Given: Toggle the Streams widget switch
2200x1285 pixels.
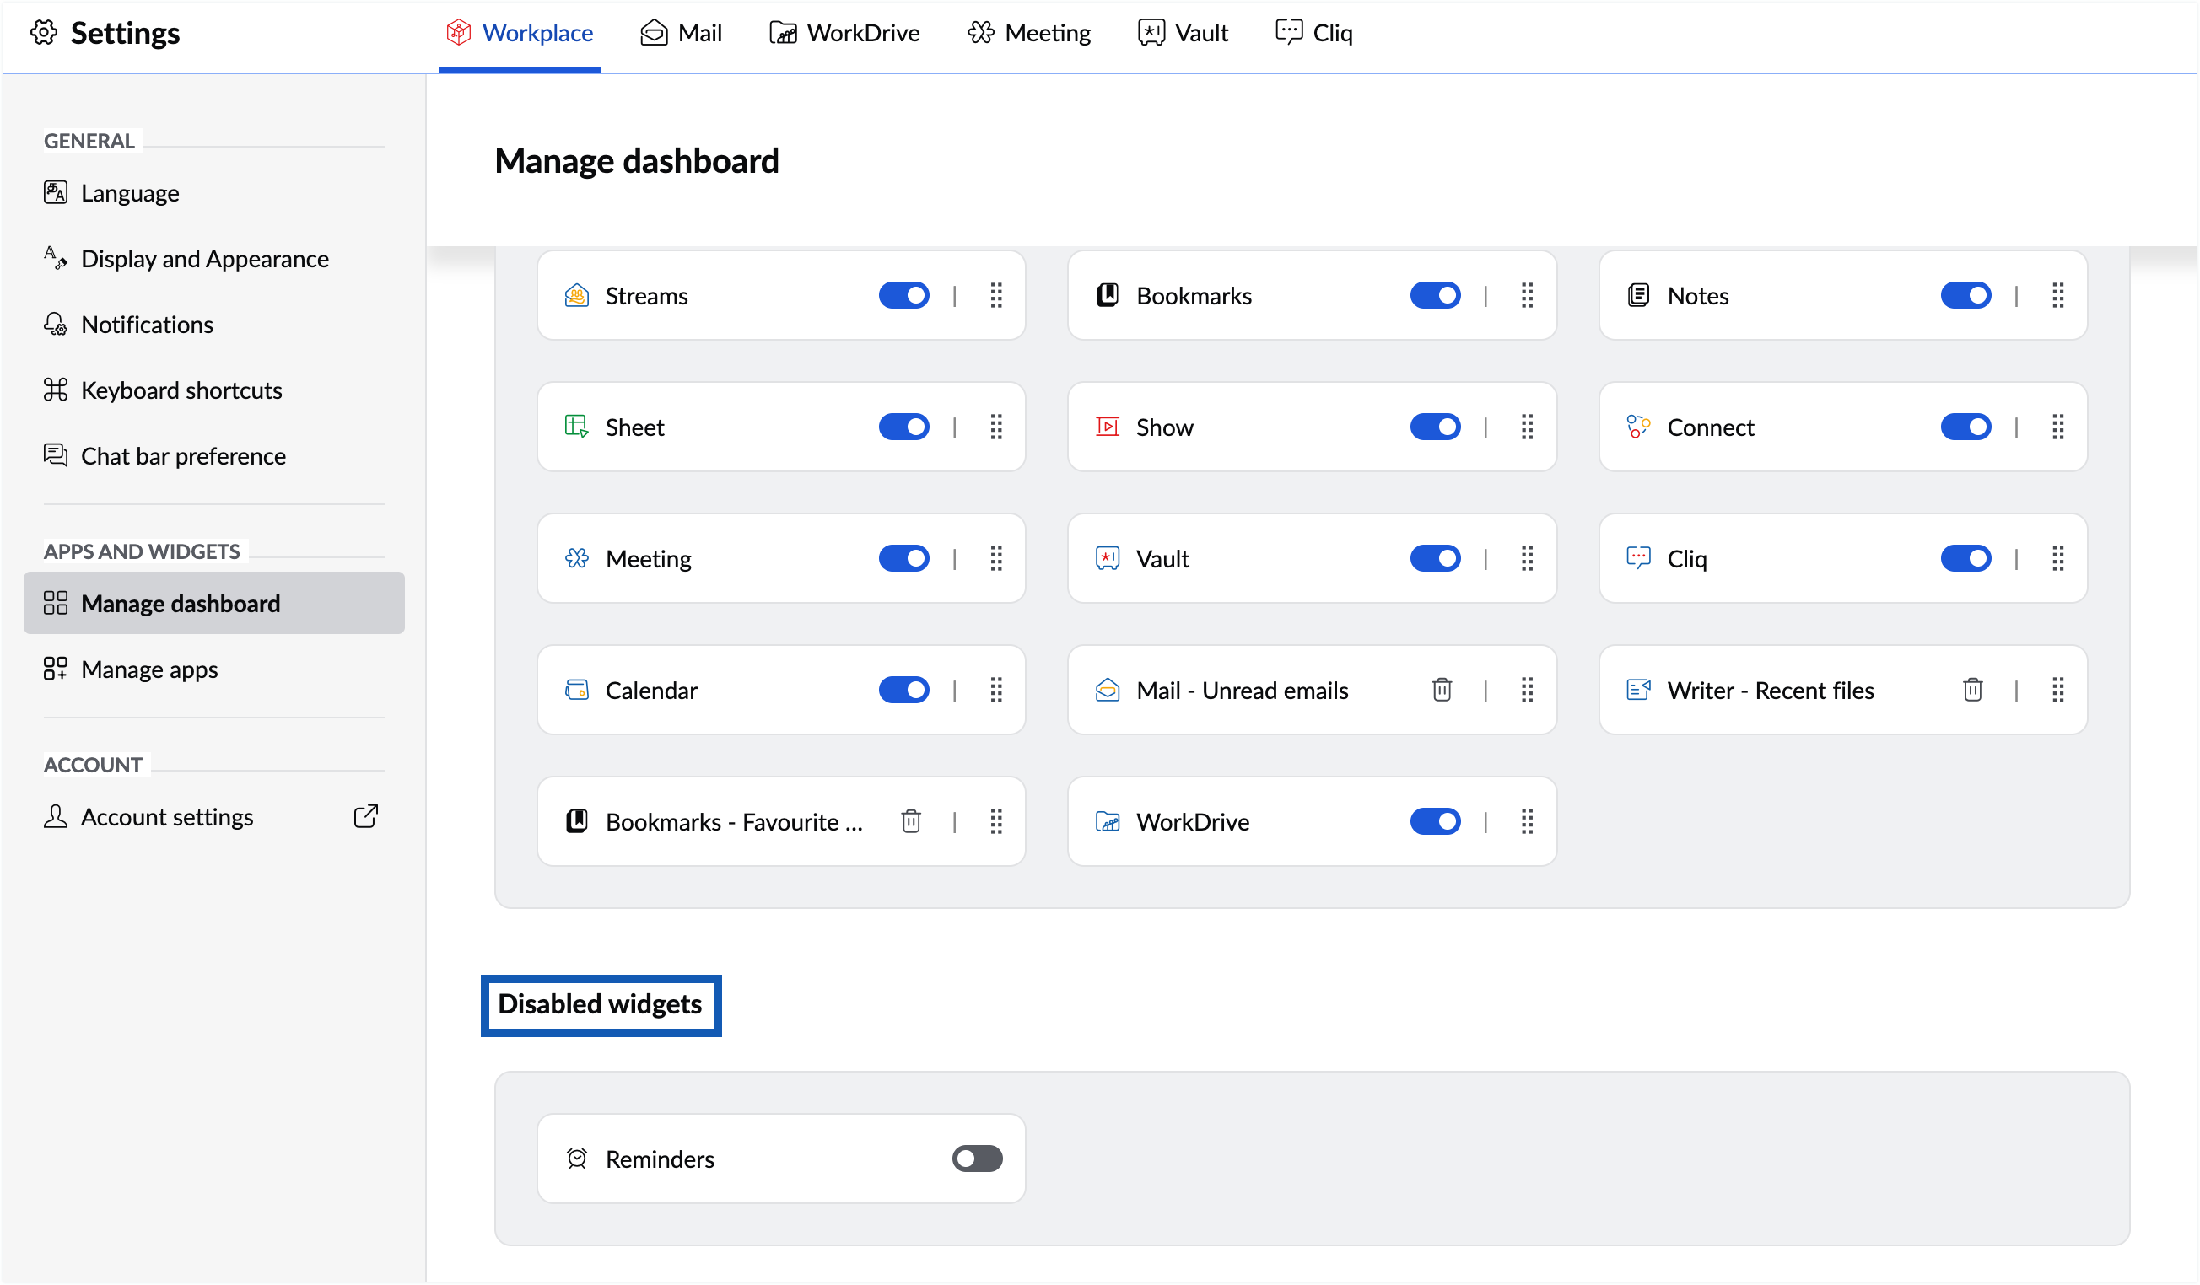Looking at the screenshot, I should [x=904, y=296].
